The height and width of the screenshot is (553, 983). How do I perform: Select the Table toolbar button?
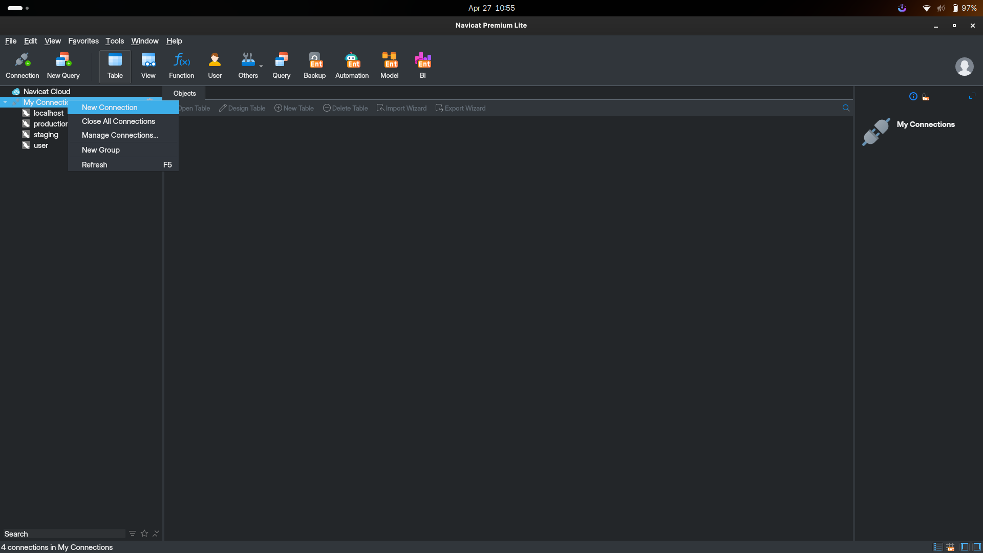(x=115, y=66)
